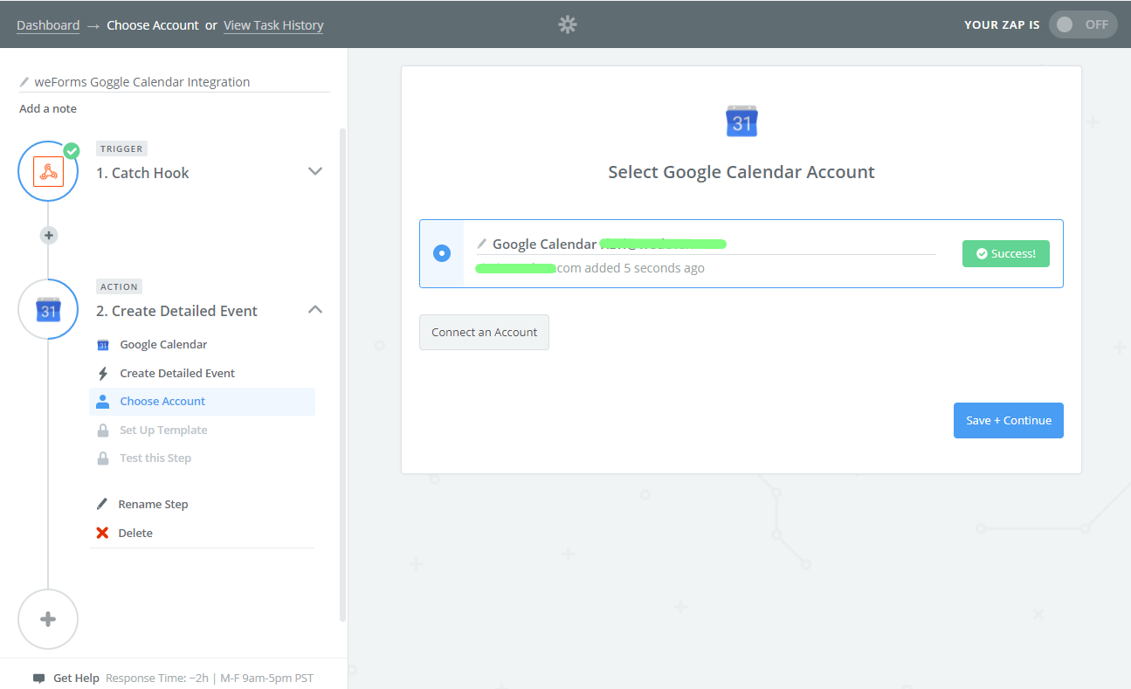
Task: Click Select Google Calendar Account heading
Action: [741, 172]
